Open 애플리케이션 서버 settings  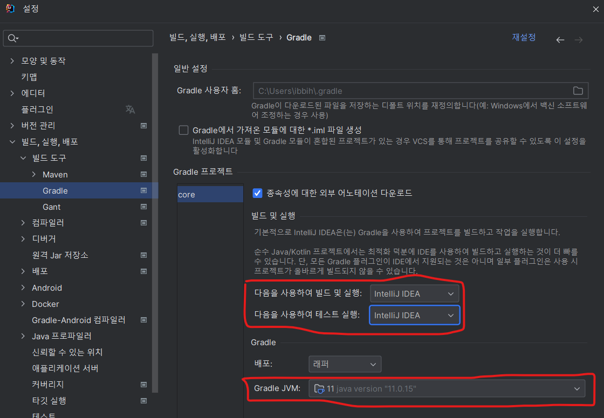coord(65,368)
